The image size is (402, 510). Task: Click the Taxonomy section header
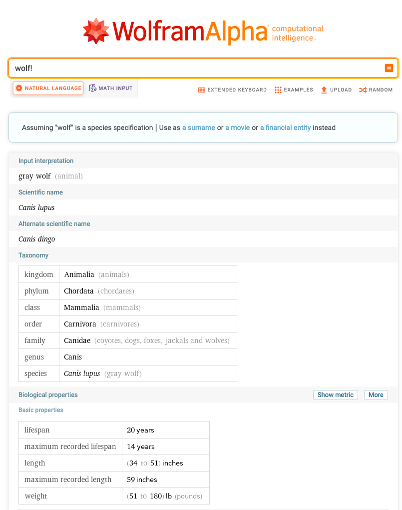pyautogui.click(x=33, y=255)
